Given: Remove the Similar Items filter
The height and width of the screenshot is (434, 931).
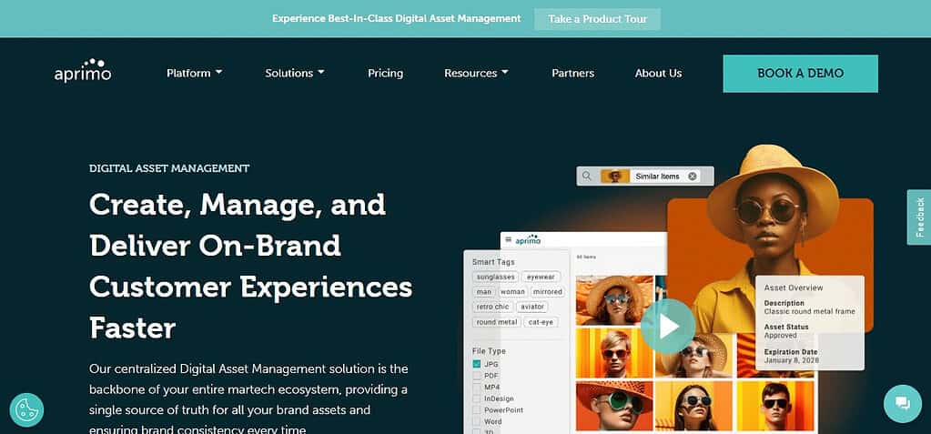Looking at the screenshot, I should pyautogui.click(x=693, y=177).
